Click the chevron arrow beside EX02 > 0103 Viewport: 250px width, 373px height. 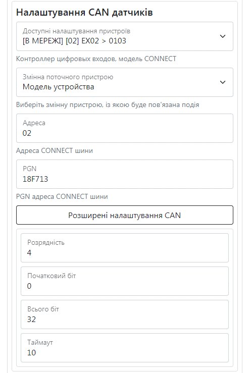(223, 36)
